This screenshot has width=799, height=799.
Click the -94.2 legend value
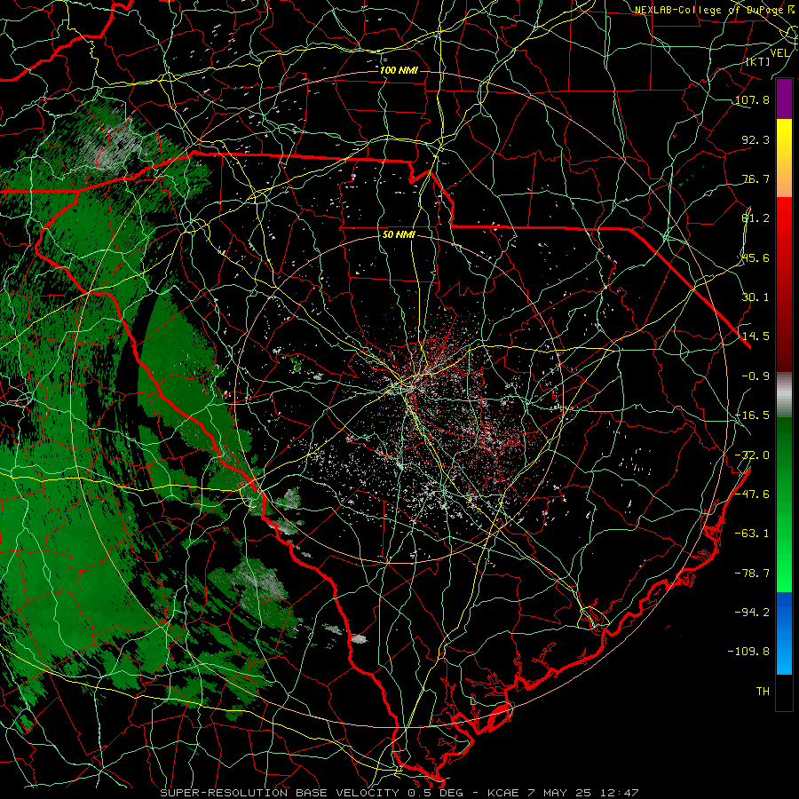tap(752, 612)
